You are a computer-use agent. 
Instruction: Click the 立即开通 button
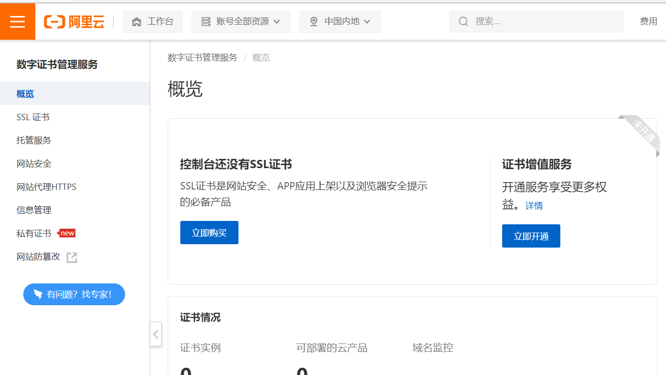click(531, 236)
